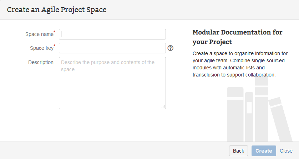Click the Description box resize handle
299x159 pixels.
click(163, 107)
